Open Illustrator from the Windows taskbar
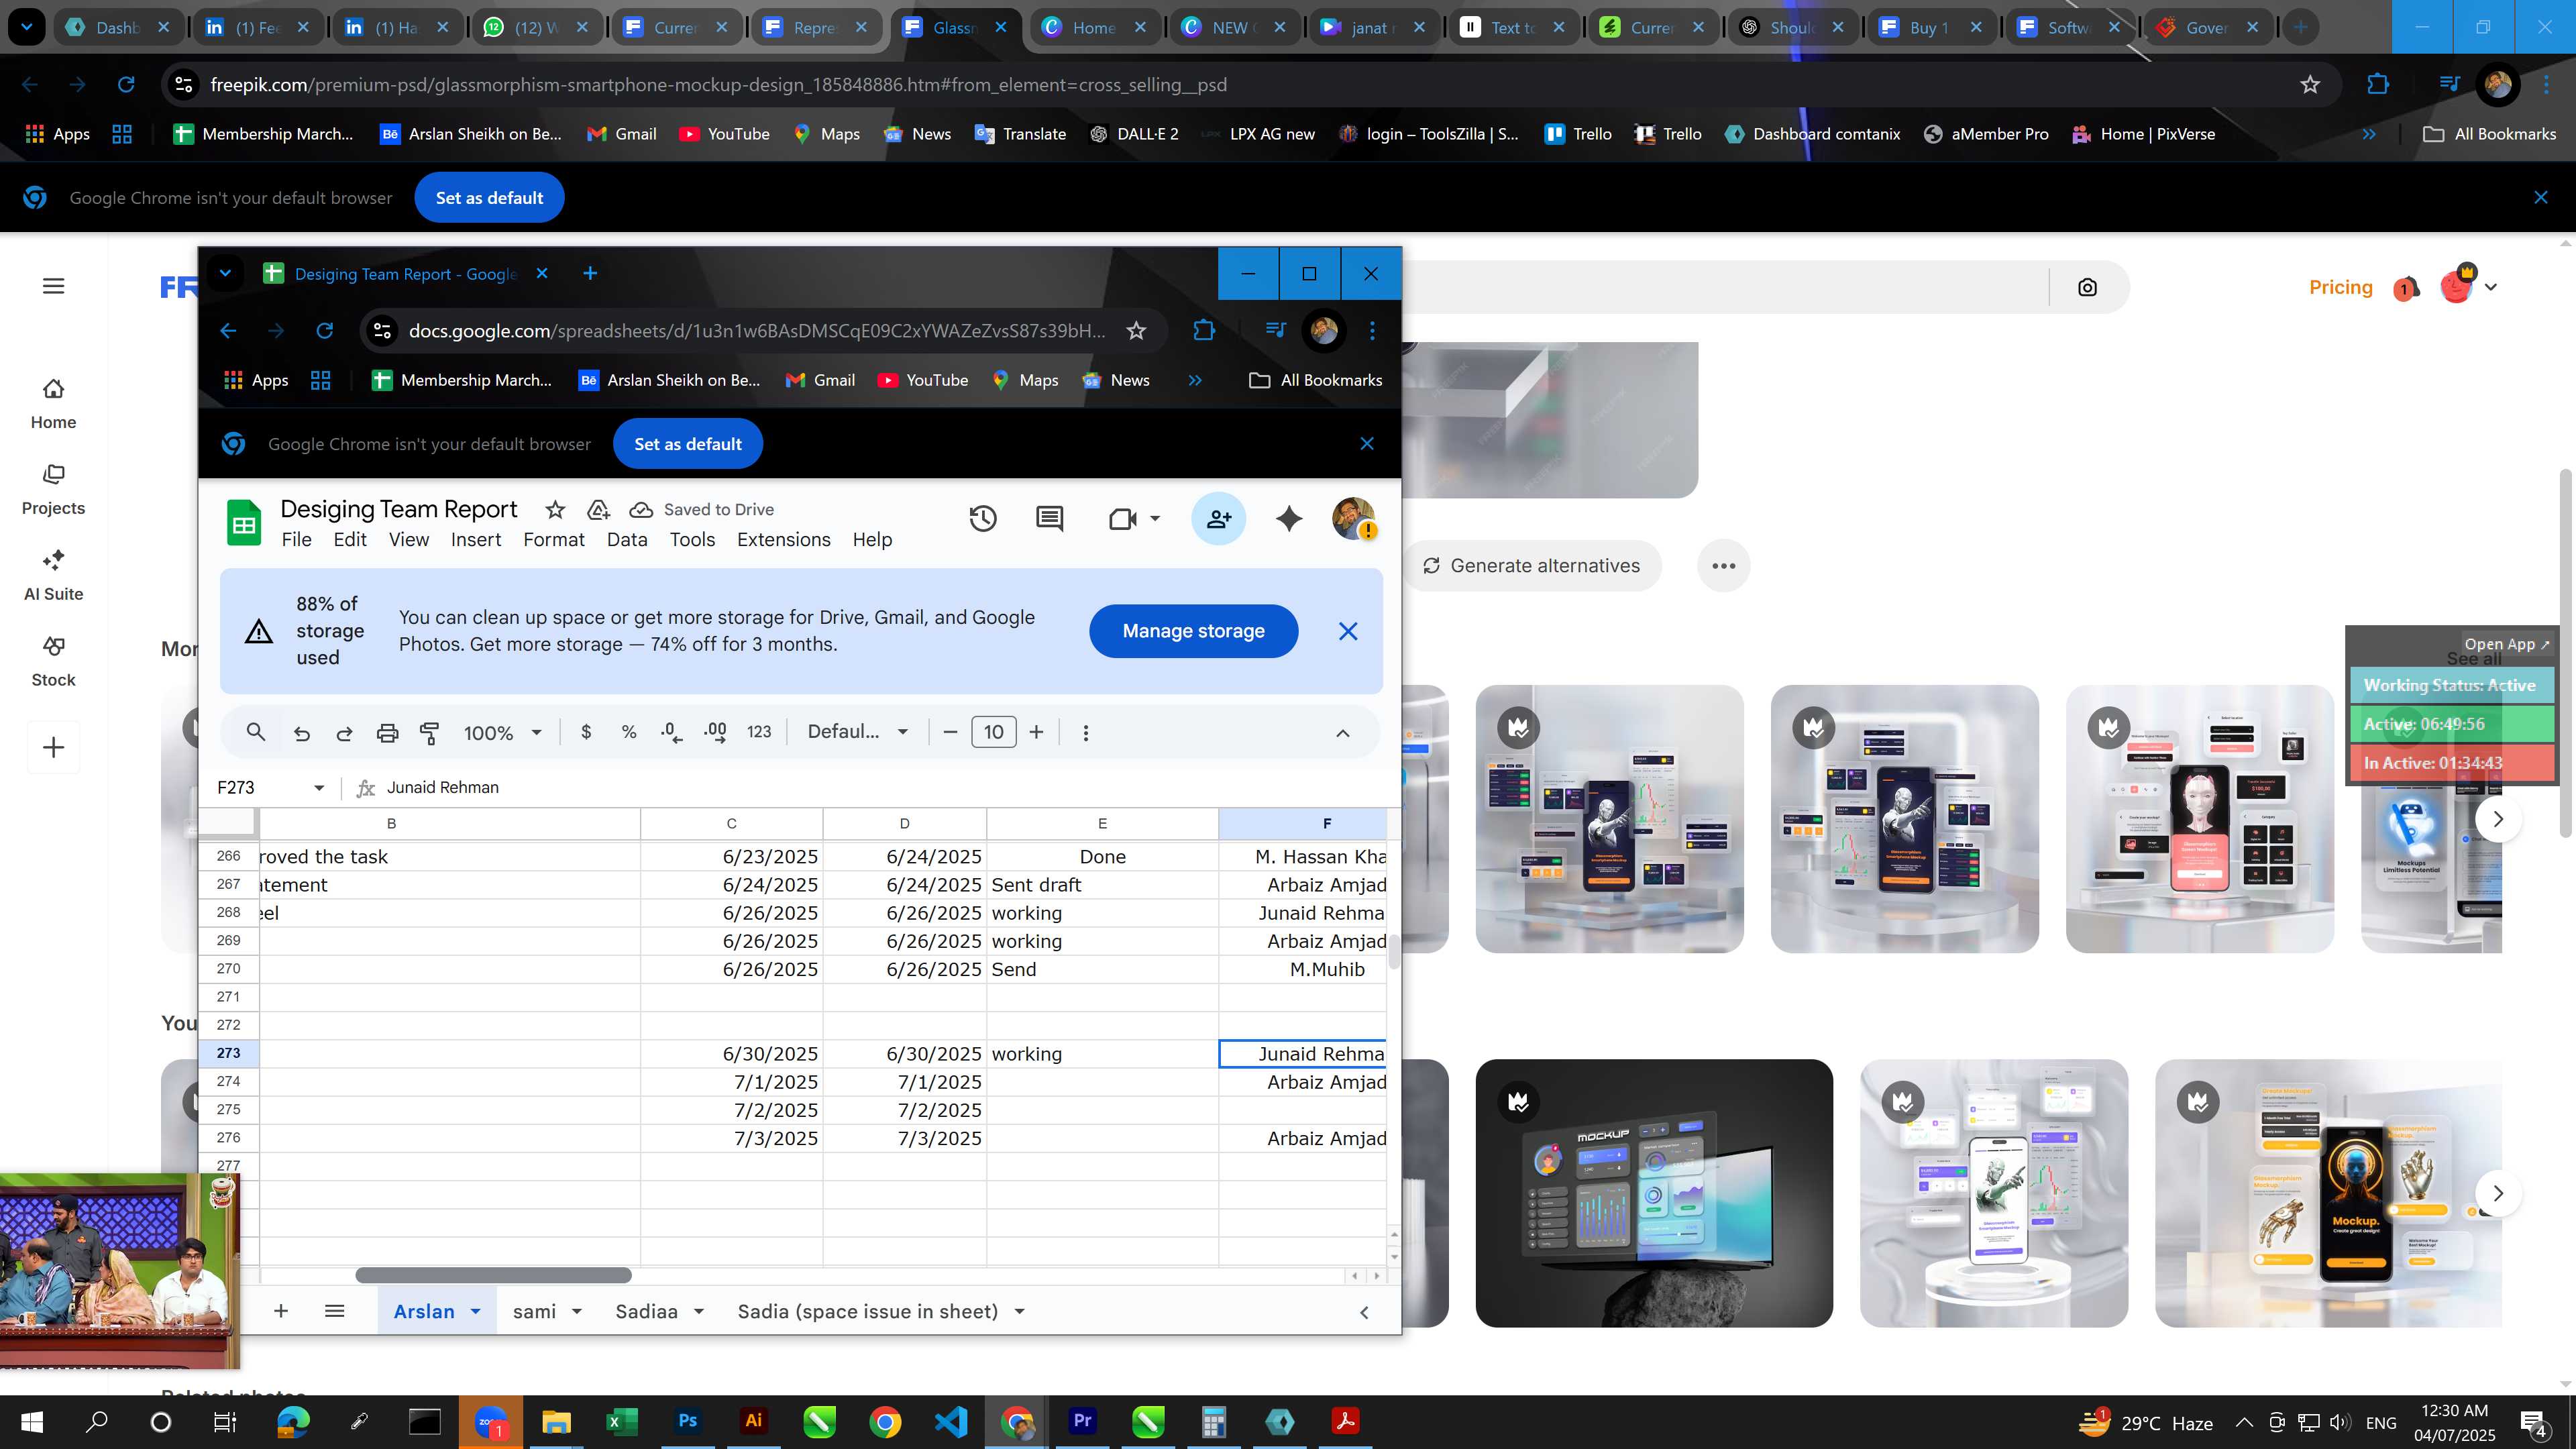2576x1449 pixels. tap(754, 1421)
